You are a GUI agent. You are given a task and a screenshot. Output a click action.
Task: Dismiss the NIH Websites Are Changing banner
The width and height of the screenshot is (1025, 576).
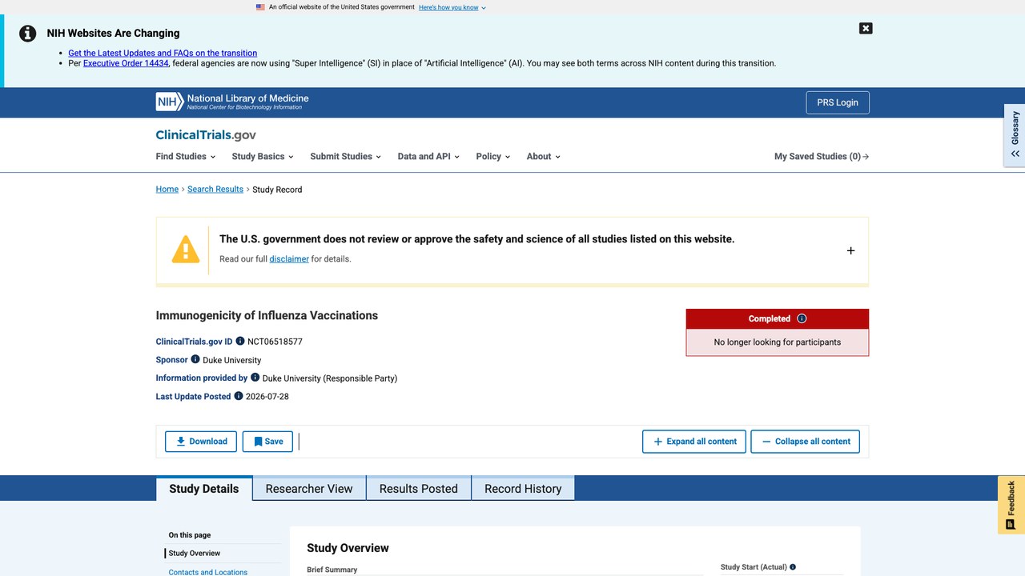point(866,28)
